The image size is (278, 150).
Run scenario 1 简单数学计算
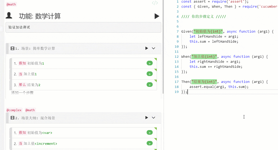[x=147, y=48]
